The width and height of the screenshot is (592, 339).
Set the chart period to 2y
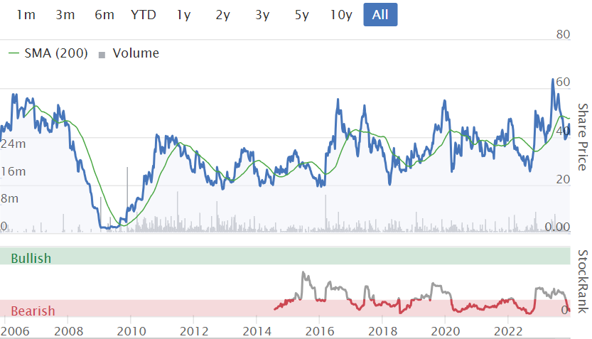(223, 15)
